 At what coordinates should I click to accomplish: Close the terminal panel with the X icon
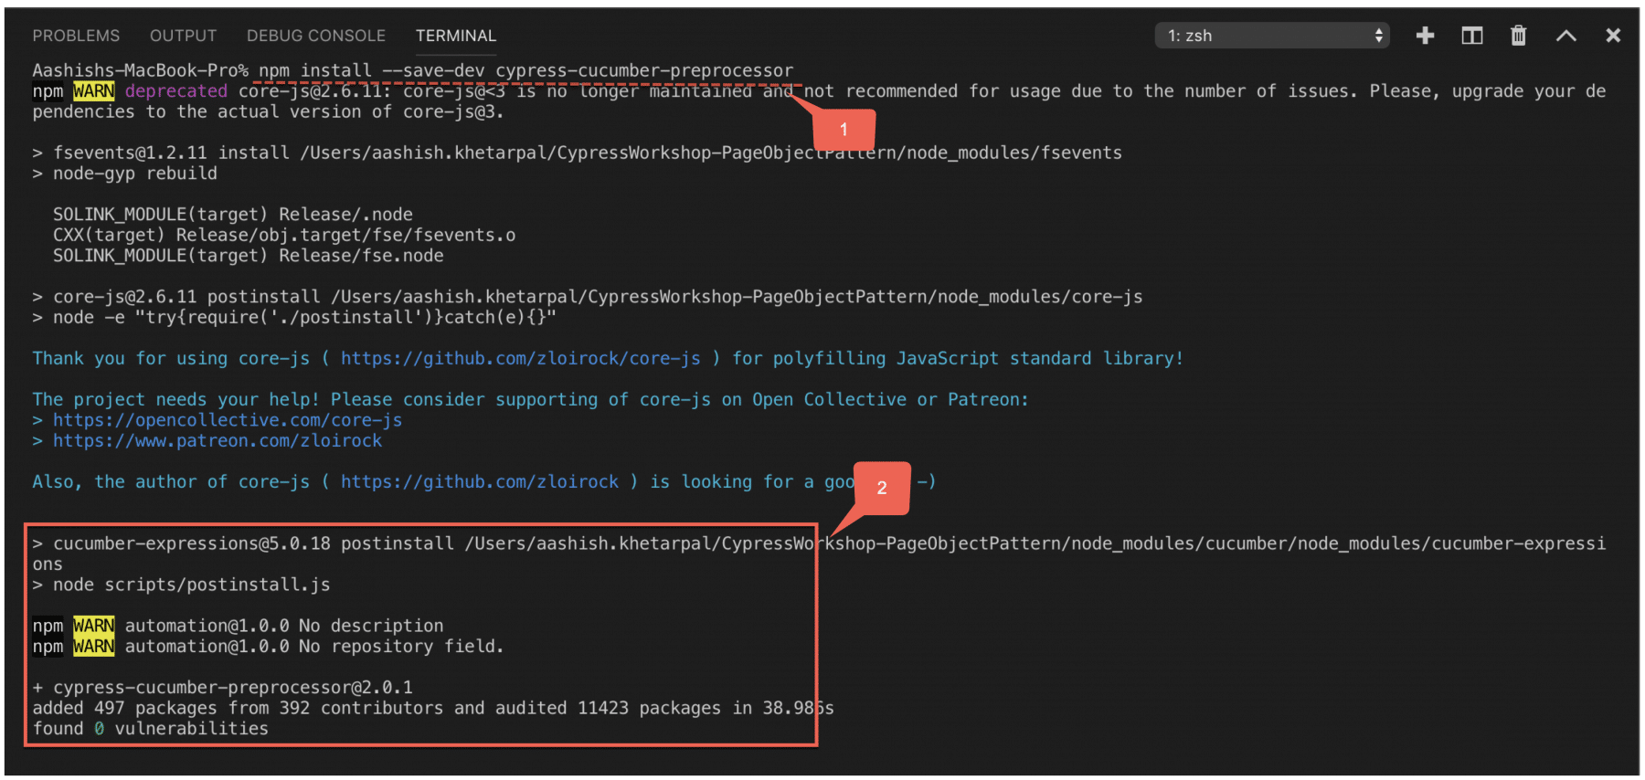pos(1613,36)
